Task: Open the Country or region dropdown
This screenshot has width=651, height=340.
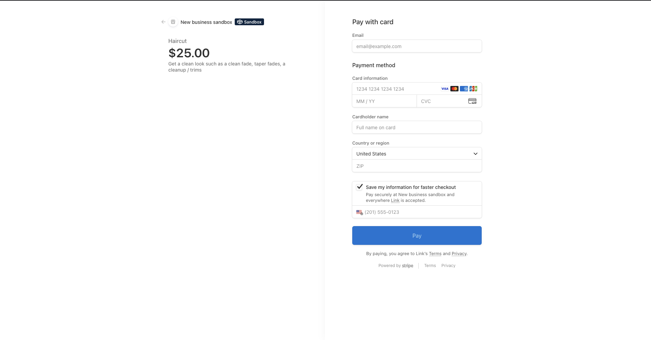Action: (x=417, y=154)
